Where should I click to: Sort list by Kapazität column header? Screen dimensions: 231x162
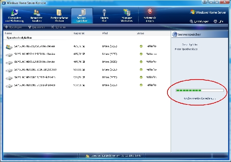79,33
